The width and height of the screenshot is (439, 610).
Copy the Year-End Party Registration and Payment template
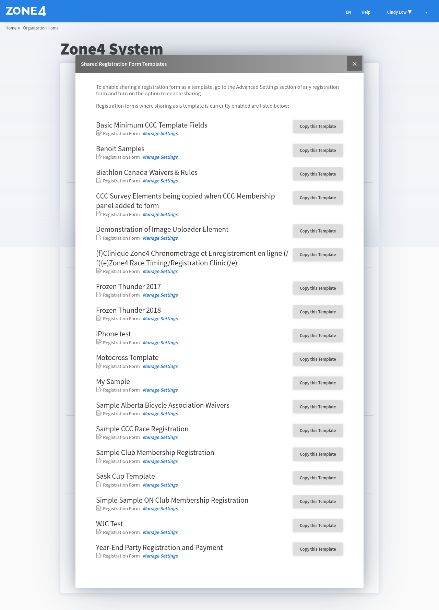(318, 549)
